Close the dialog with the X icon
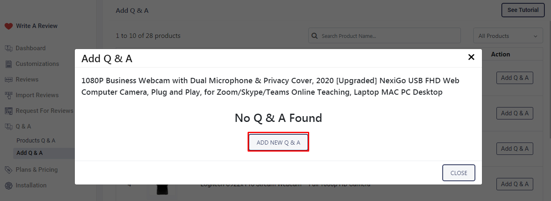The image size is (551, 201). click(x=471, y=57)
